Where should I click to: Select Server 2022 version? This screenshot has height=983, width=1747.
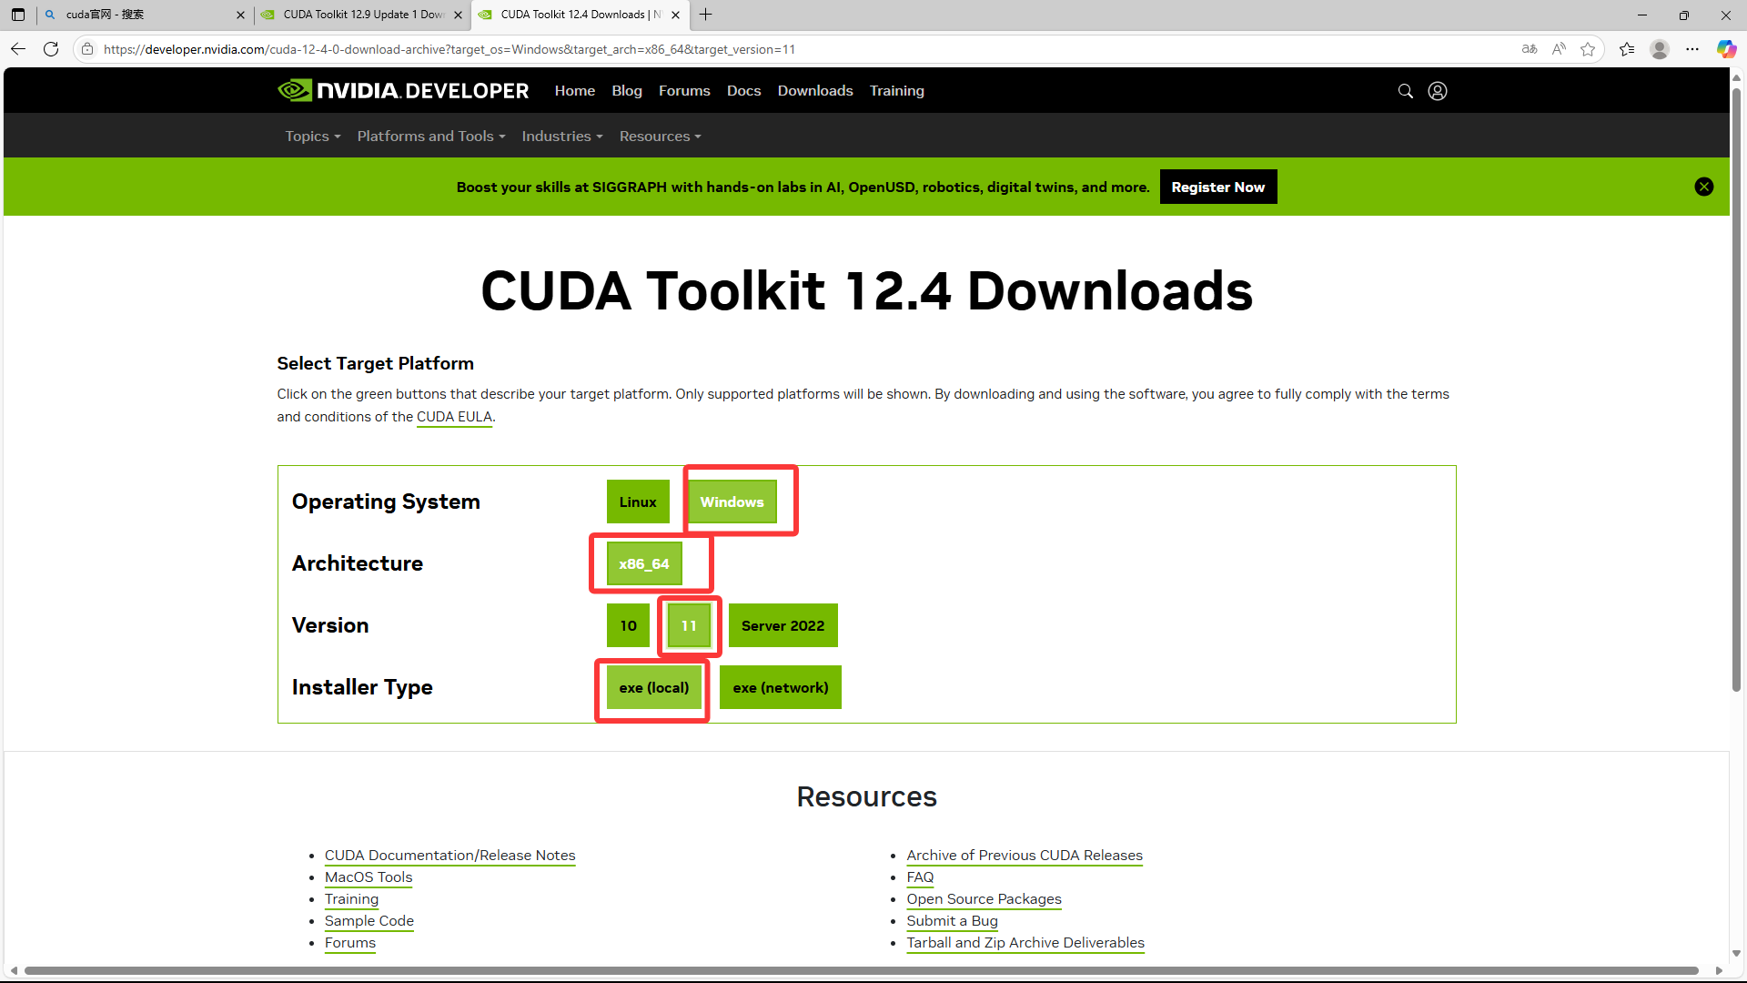click(783, 626)
